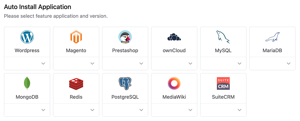Image resolution: width=300 pixels, height=121 pixels.
Task: Choose the Prestashop penguin icon
Action: (x=125, y=37)
